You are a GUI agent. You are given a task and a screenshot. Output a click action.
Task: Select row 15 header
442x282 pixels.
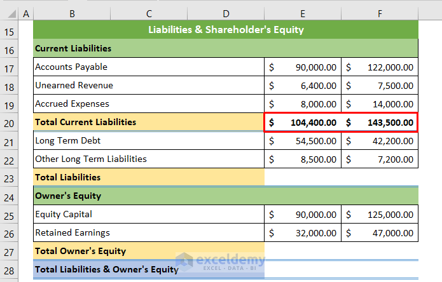(x=10, y=30)
